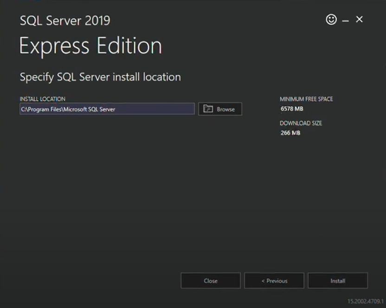Click the smiley feedback icon
This screenshot has height=308, width=386.
click(x=331, y=19)
